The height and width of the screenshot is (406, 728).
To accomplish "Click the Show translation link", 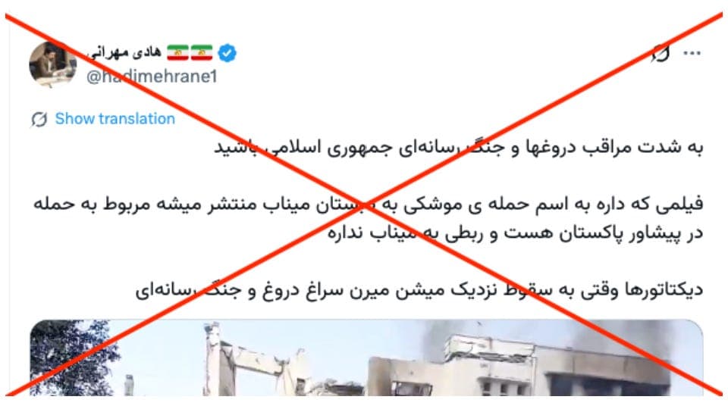I will pos(115,119).
